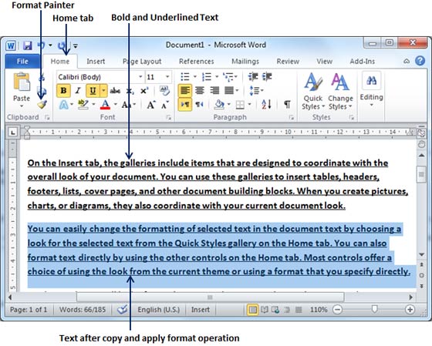The height and width of the screenshot is (346, 432).
Task: Click the horizontal scrollbar thumb
Action: click(210, 297)
